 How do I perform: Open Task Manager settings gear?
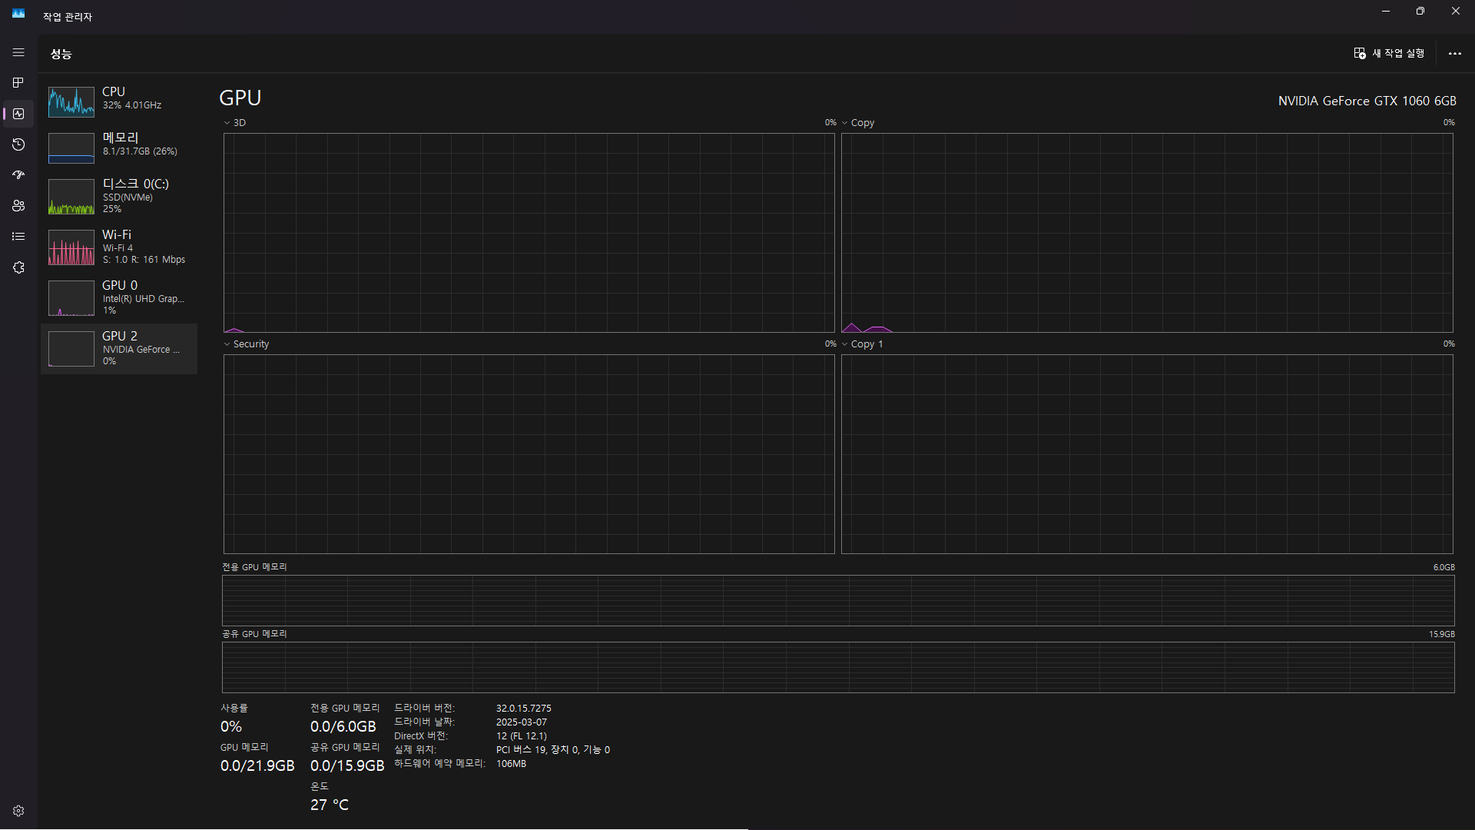point(18,811)
